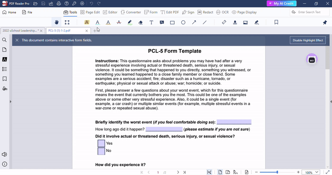Open the annotations panel in sidebar
Image resolution: width=332 pixels, height=175 pixels.
[5, 59]
